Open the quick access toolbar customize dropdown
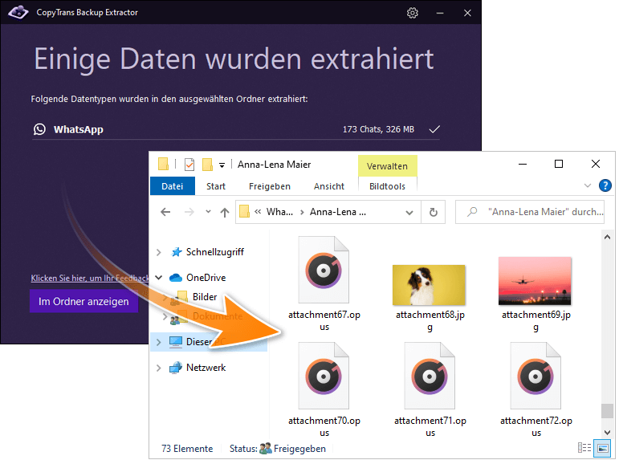The image size is (619, 464). pos(222,165)
